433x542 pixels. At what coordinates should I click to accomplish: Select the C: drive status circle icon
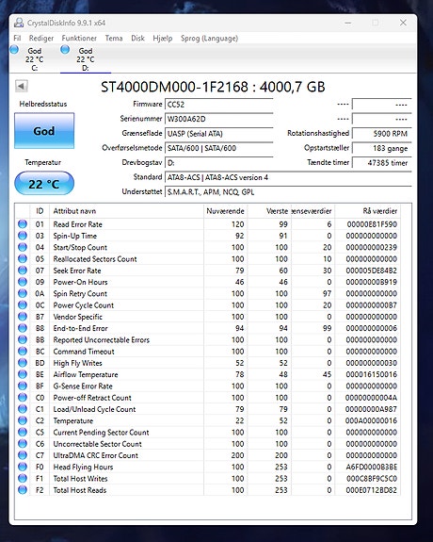coord(14,50)
